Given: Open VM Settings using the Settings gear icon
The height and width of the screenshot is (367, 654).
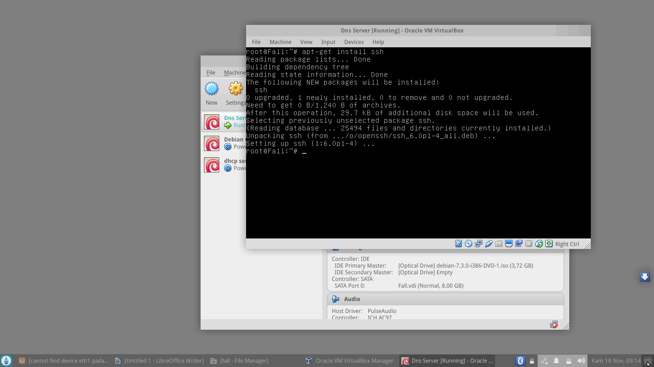Looking at the screenshot, I should [236, 88].
